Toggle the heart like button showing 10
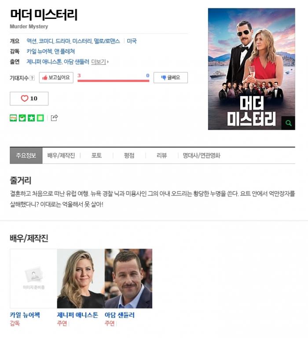 [x=29, y=99]
